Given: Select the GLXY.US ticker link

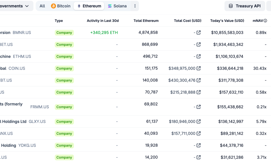Looking at the screenshot, I should [x=37, y=122].
